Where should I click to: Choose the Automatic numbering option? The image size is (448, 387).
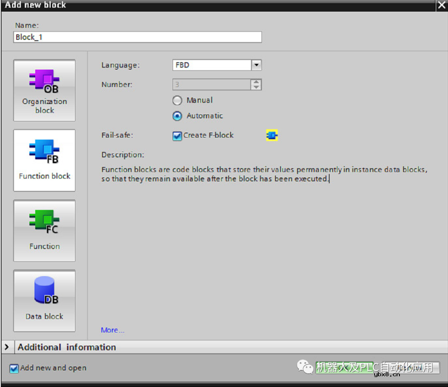[177, 116]
